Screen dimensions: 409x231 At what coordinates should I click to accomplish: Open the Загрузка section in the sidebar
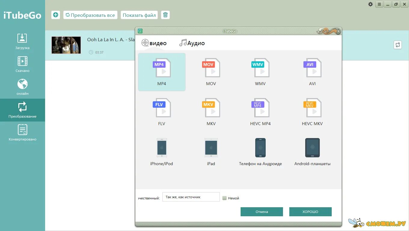pyautogui.click(x=22, y=42)
